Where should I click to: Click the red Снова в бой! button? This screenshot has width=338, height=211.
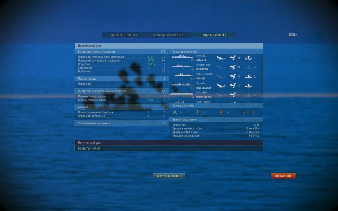pyautogui.click(x=283, y=176)
